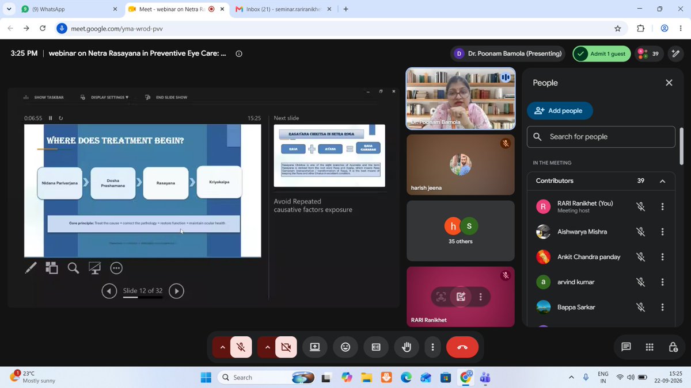Viewport: 691px width, 388px height.
Task: Raise hand in the meeting
Action: point(407,347)
